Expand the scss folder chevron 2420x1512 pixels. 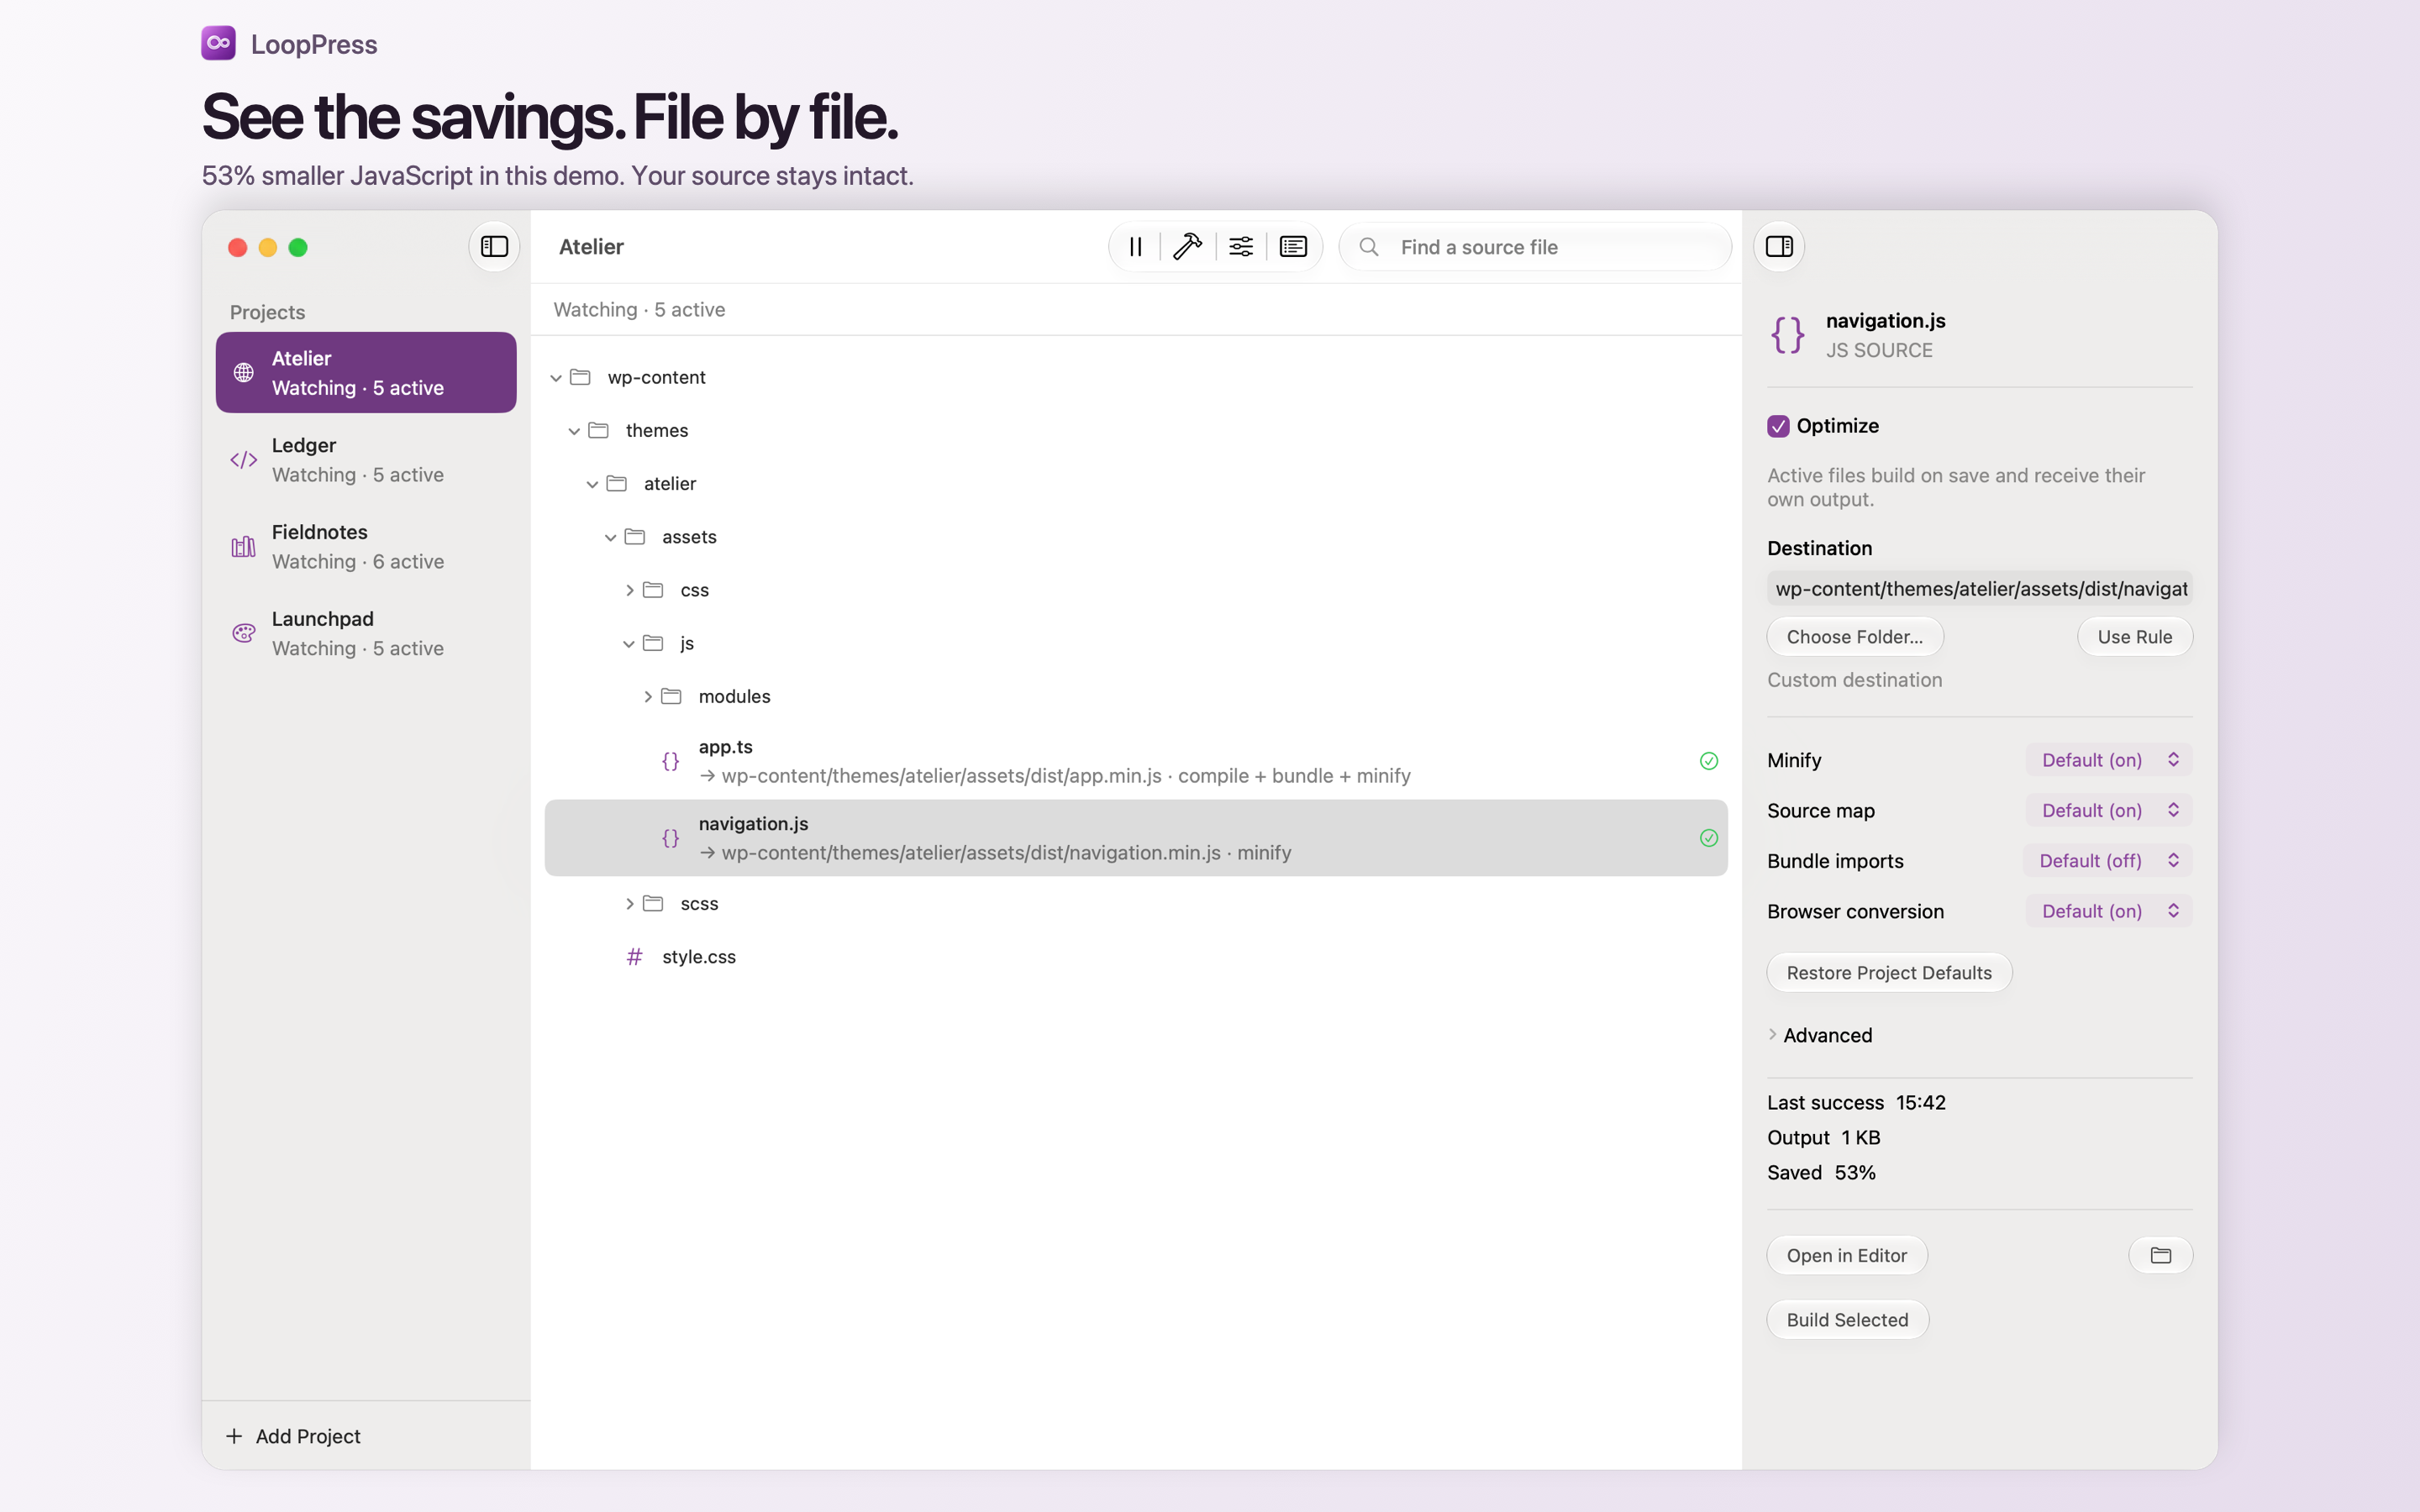629,904
